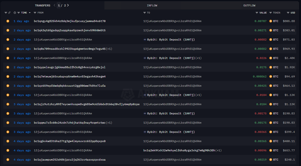This screenshot has width=301, height=166.
Task: Open the TIME sort dropdown arrow
Action: tap(30, 13)
